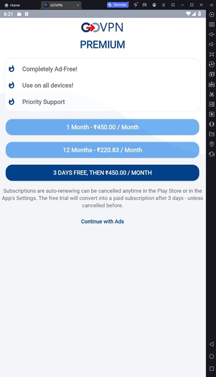Open the hamburger menu in title bar
Screen dimensions: 216x377
tap(163, 5)
